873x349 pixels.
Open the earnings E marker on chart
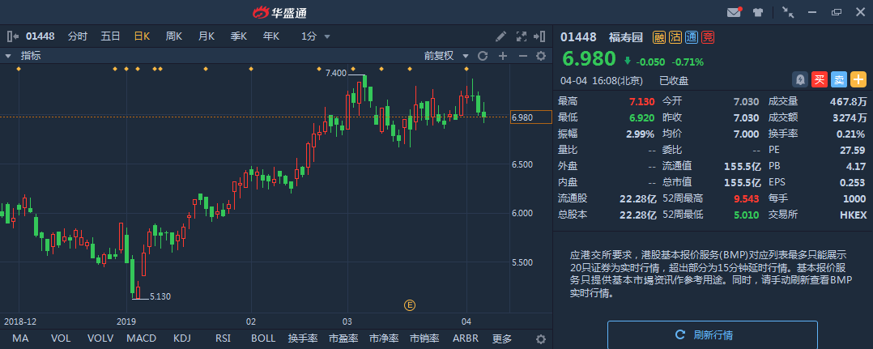point(410,305)
